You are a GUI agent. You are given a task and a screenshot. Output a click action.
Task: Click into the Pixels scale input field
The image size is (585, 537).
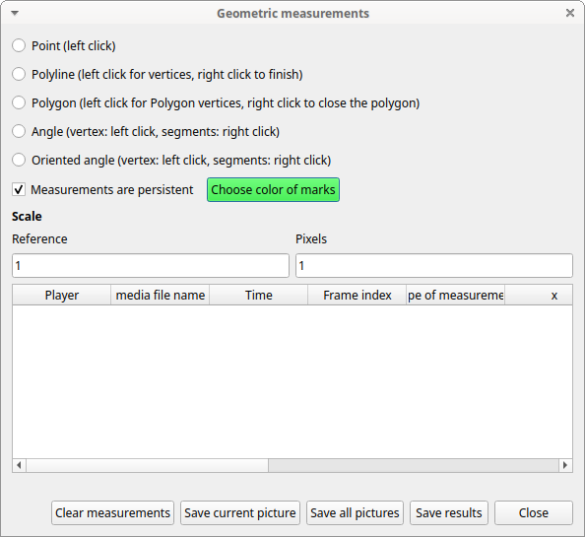click(x=434, y=266)
